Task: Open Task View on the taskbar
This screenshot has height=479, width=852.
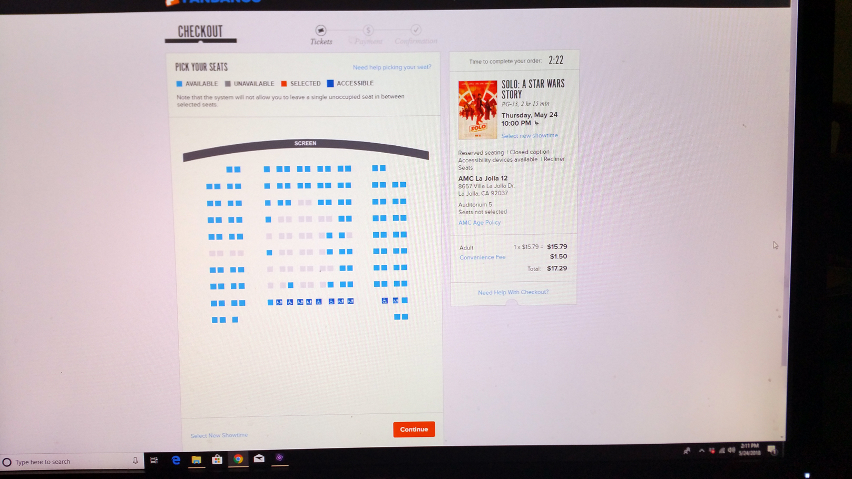Action: 154,461
